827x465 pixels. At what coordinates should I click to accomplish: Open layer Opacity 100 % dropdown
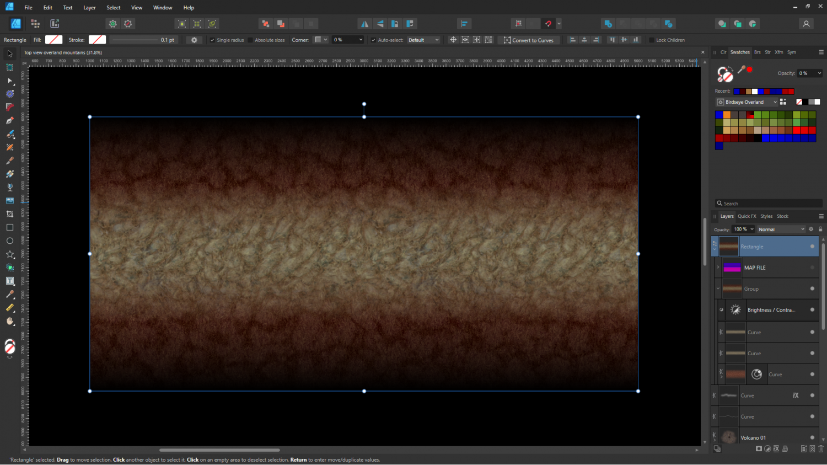tap(751, 229)
